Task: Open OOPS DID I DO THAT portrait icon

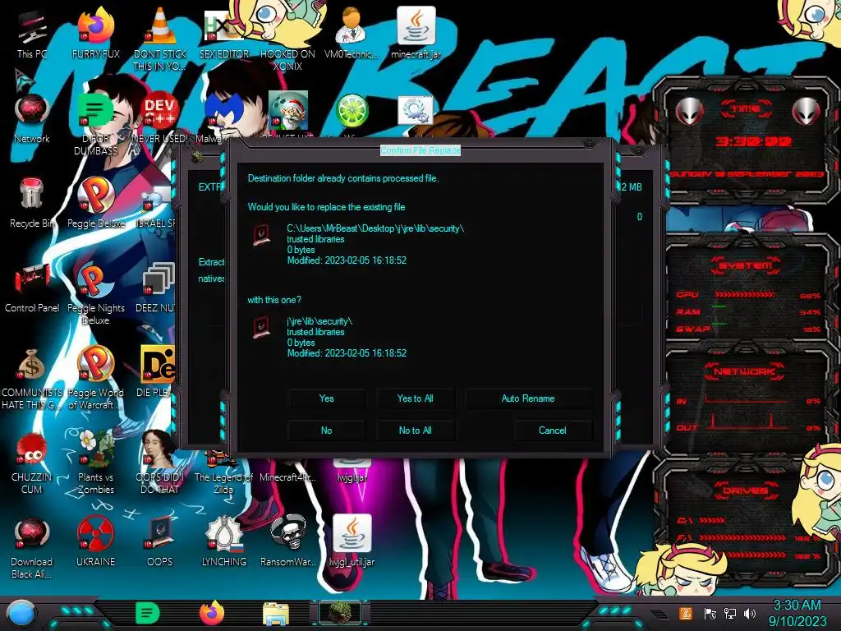Action: [160, 463]
